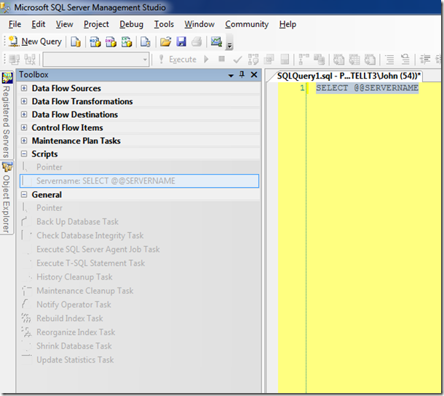Select the Back Up Database Task item

click(x=139, y=222)
